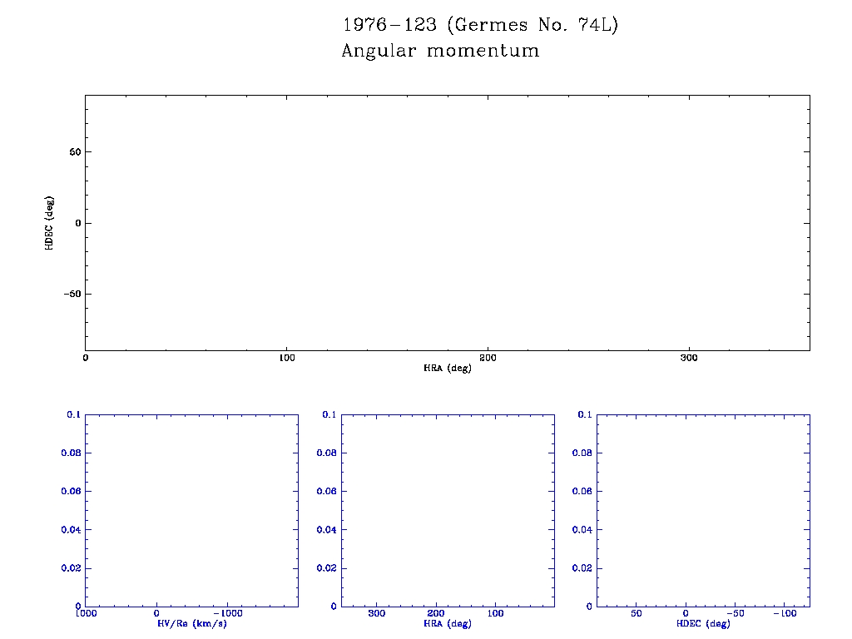Click the 'HRA (deg)' label under top plot
This screenshot has width=852, height=639.
[448, 368]
